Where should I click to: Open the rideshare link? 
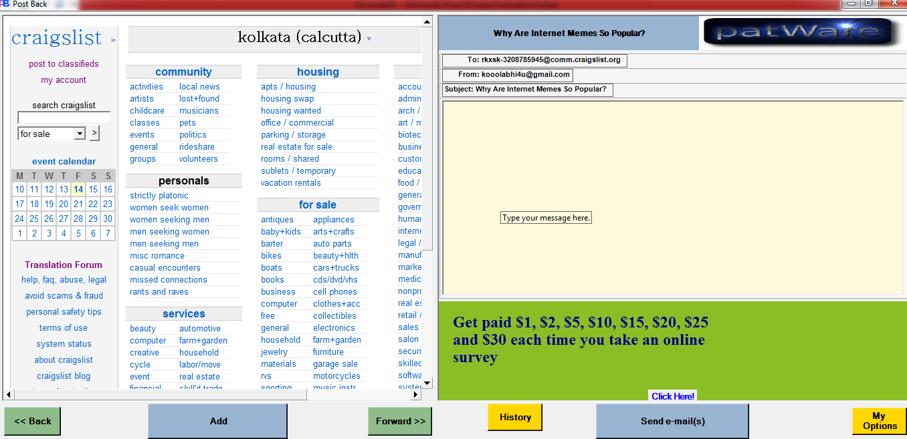pyautogui.click(x=197, y=147)
